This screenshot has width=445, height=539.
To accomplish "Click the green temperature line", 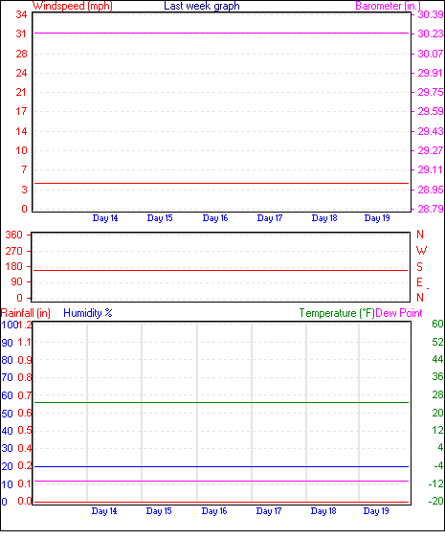I will pyautogui.click(x=222, y=402).
